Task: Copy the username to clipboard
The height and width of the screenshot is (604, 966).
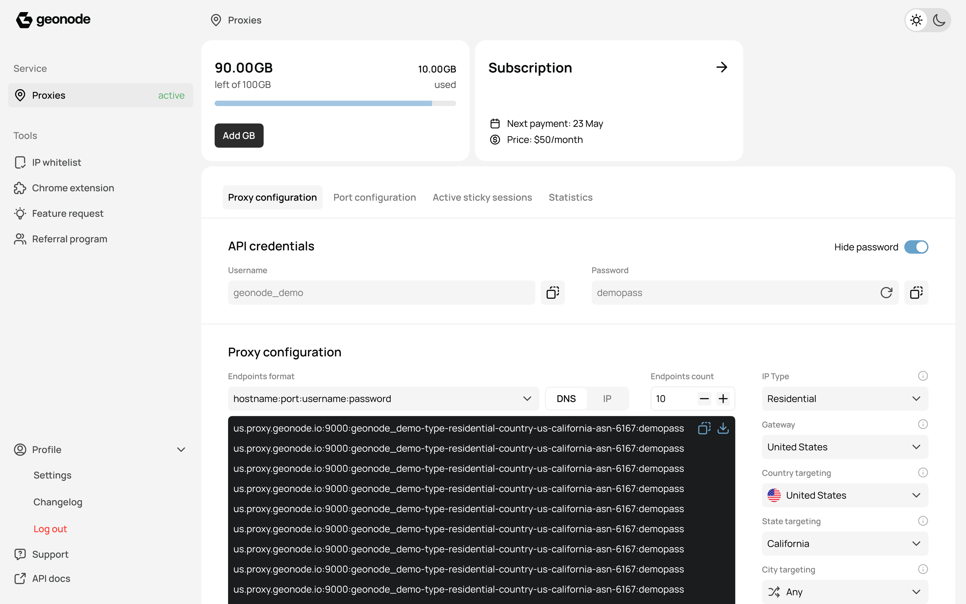Action: 553,292
